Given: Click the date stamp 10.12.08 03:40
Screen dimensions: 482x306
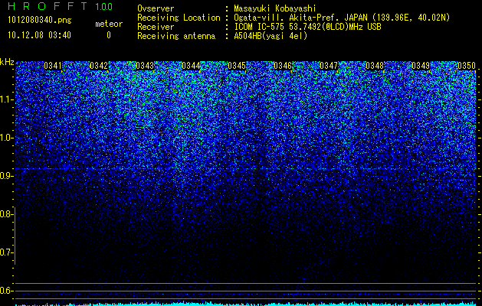Looking at the screenshot, I should click(39, 35).
